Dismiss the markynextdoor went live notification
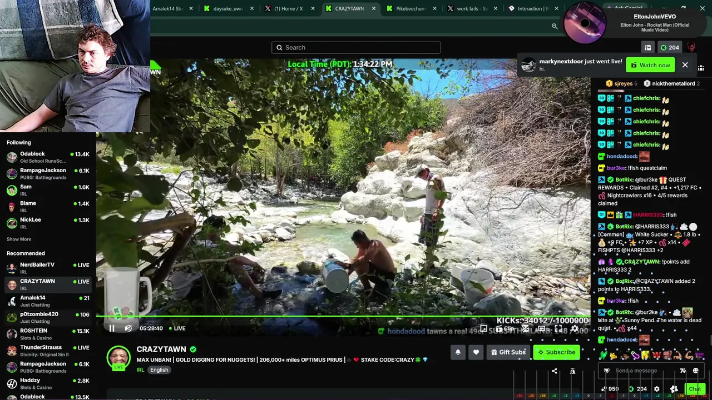This screenshot has width=712, height=400. tap(685, 65)
